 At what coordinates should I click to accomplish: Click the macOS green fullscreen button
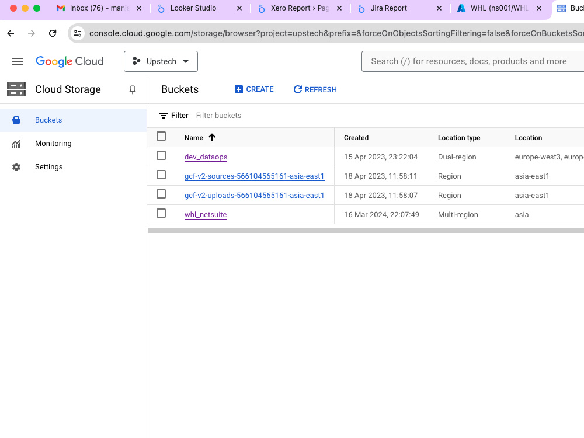tap(37, 8)
